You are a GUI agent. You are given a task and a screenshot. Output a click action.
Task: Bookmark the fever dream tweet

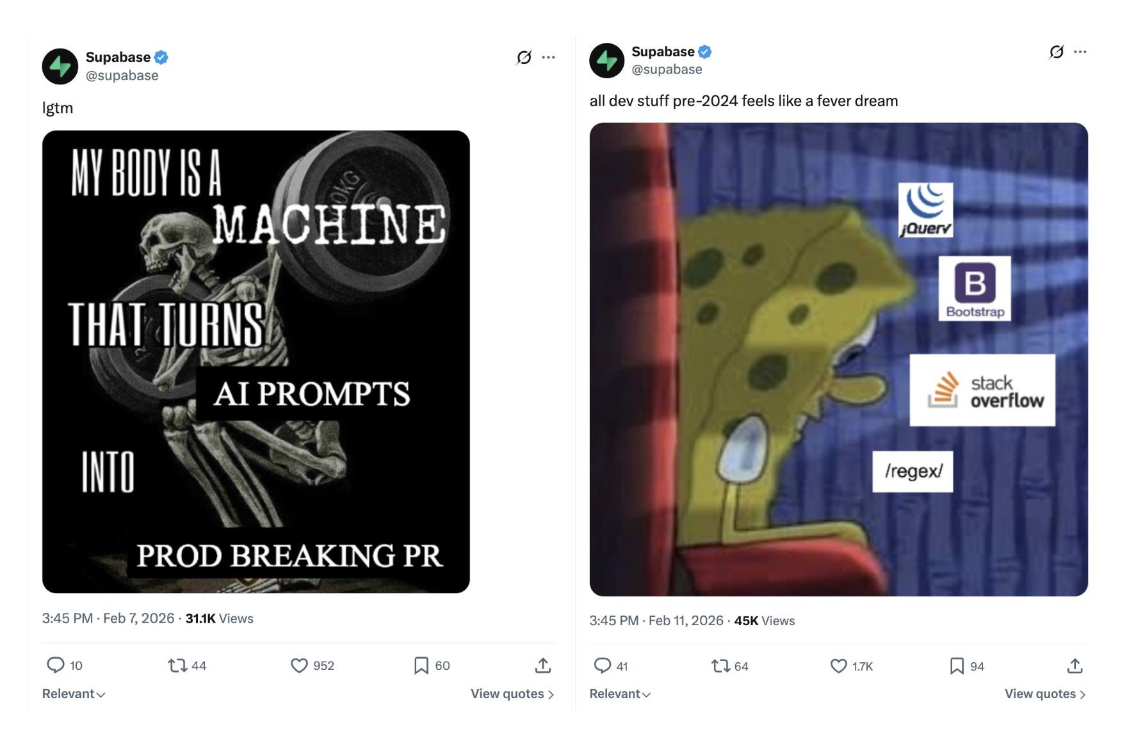(x=957, y=666)
